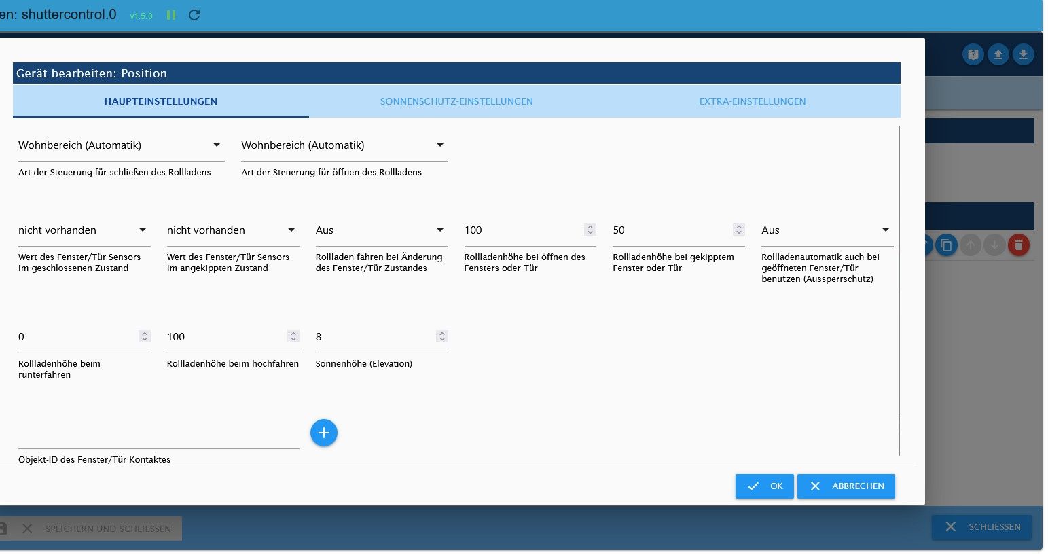The height and width of the screenshot is (555, 1048).
Task: Open the 'Rollladen fahren bei Änderung' dropdown
Action: click(x=382, y=230)
